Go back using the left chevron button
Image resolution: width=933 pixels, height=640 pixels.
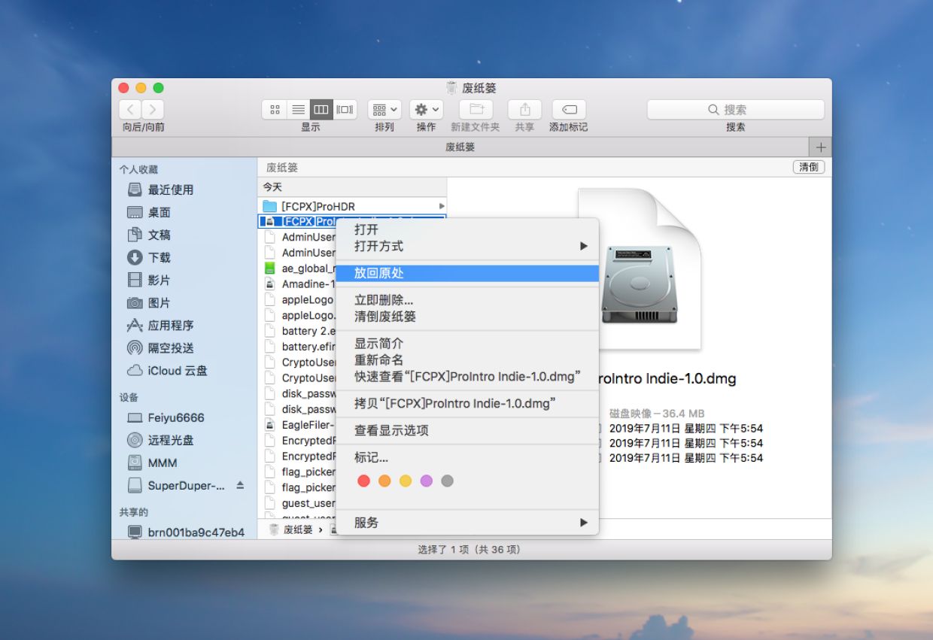tap(130, 110)
